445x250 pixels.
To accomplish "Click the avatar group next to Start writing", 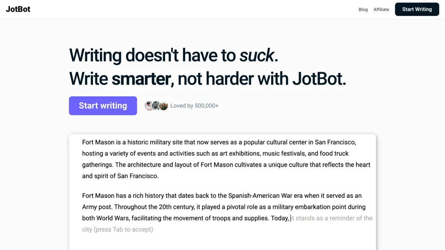I will point(156,105).
